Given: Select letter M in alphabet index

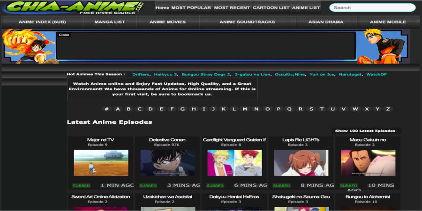Looking at the screenshot, I should 245,109.
